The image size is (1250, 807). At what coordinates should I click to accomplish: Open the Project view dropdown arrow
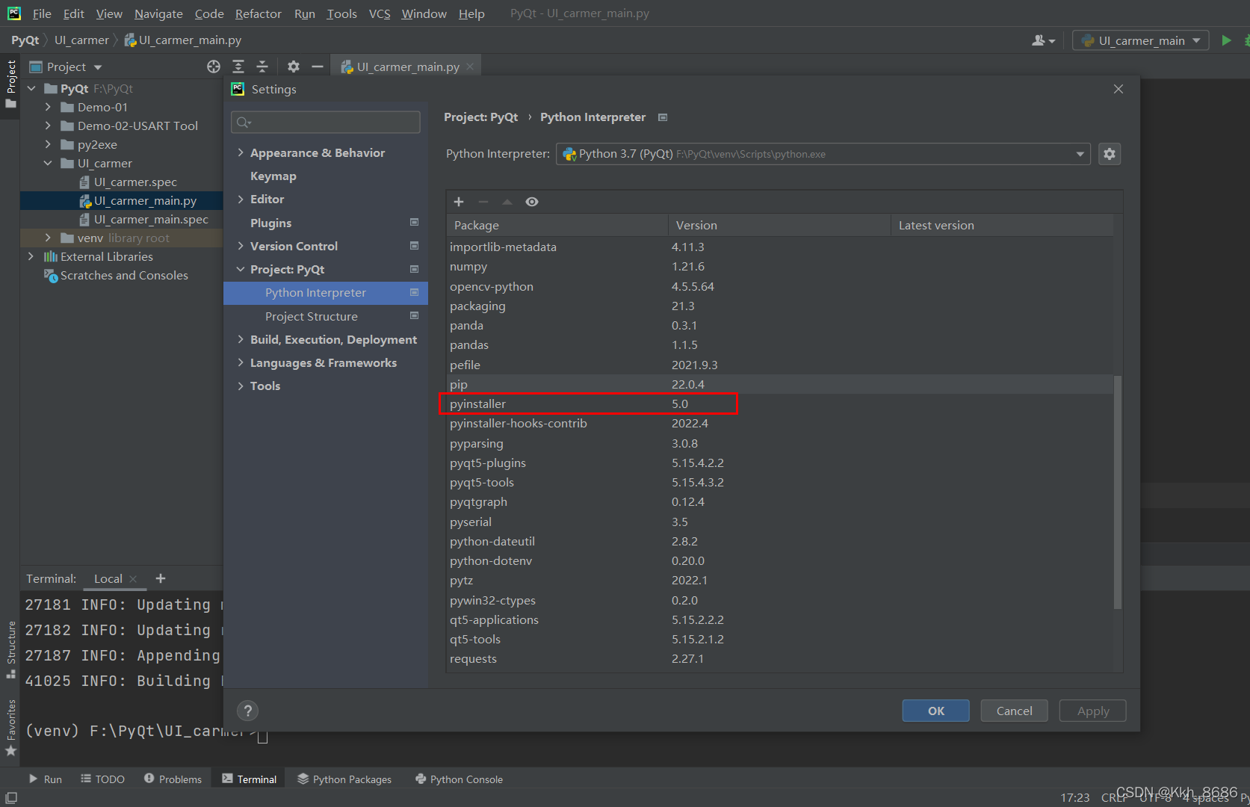[98, 67]
